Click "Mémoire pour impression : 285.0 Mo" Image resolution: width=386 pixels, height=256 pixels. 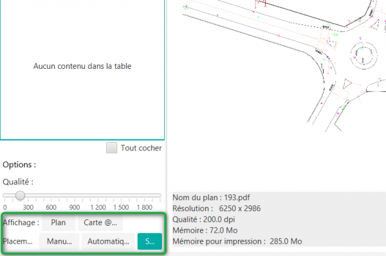(237, 241)
